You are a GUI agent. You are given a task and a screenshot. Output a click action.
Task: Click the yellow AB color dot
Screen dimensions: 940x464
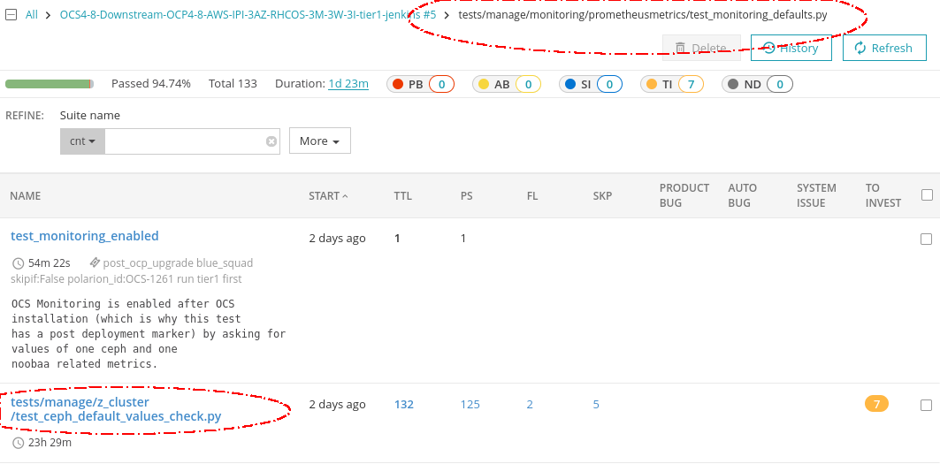[484, 85]
